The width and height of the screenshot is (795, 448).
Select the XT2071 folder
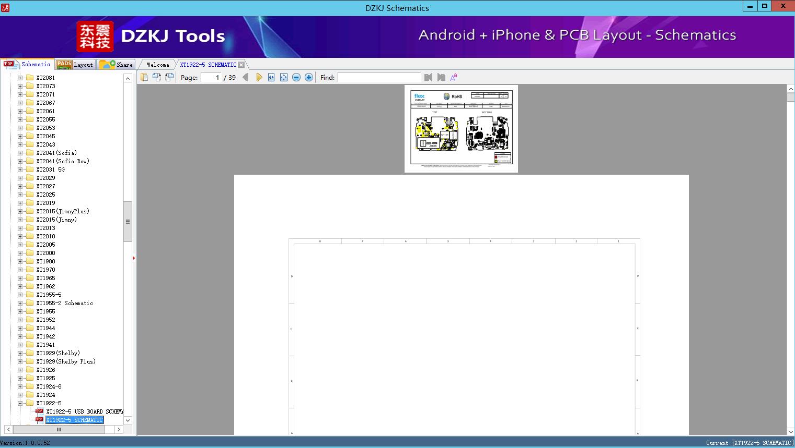pyautogui.click(x=45, y=94)
